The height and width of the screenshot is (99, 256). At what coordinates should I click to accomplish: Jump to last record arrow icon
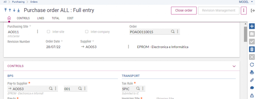18,10
